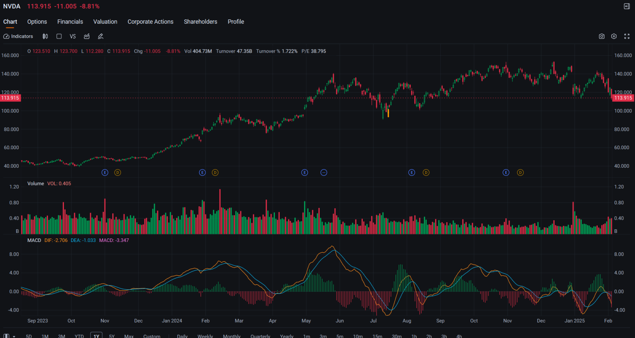Open the Indicators panel
The image size is (635, 338).
coord(18,36)
